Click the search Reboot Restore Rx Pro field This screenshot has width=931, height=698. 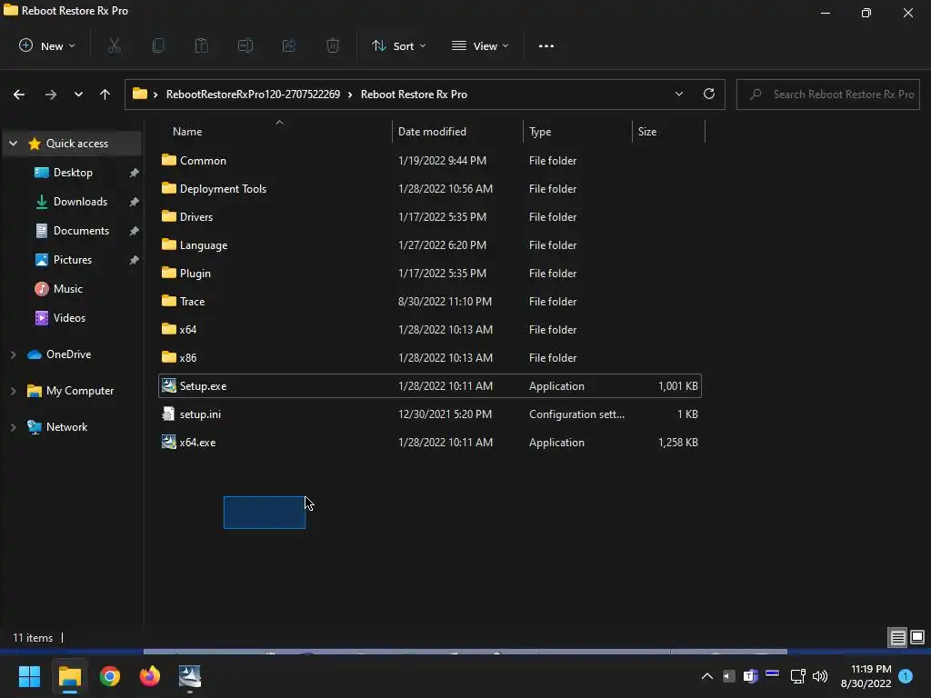tap(828, 95)
